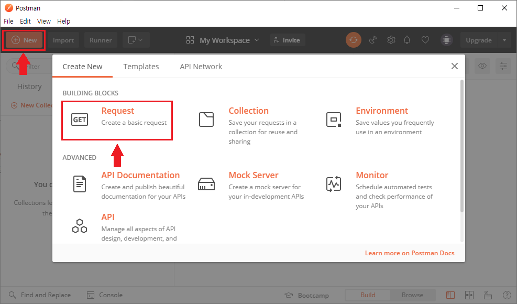The image size is (517, 304).
Task: Open the Help menu
Action: pyautogui.click(x=63, y=21)
